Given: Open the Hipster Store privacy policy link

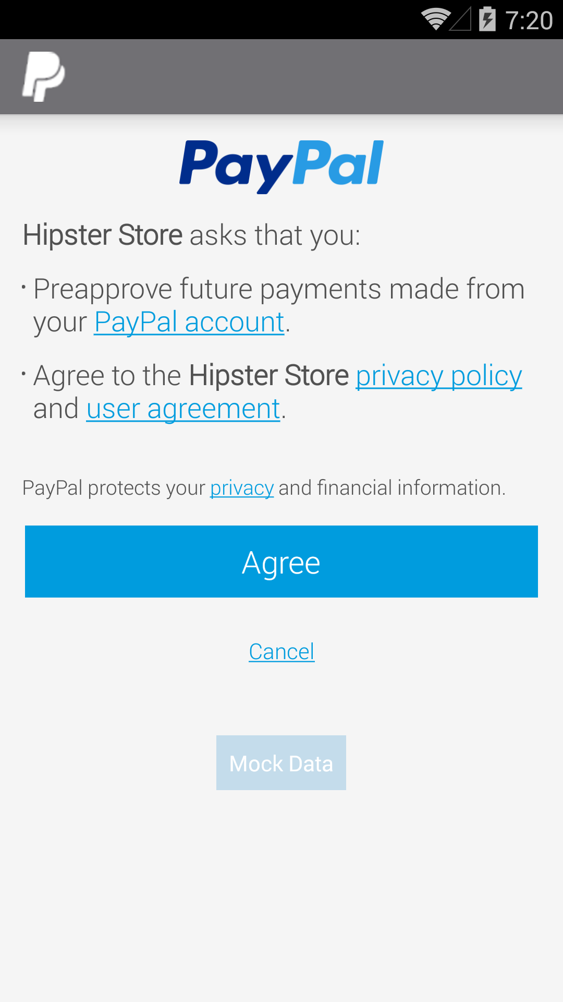Looking at the screenshot, I should coord(439,376).
